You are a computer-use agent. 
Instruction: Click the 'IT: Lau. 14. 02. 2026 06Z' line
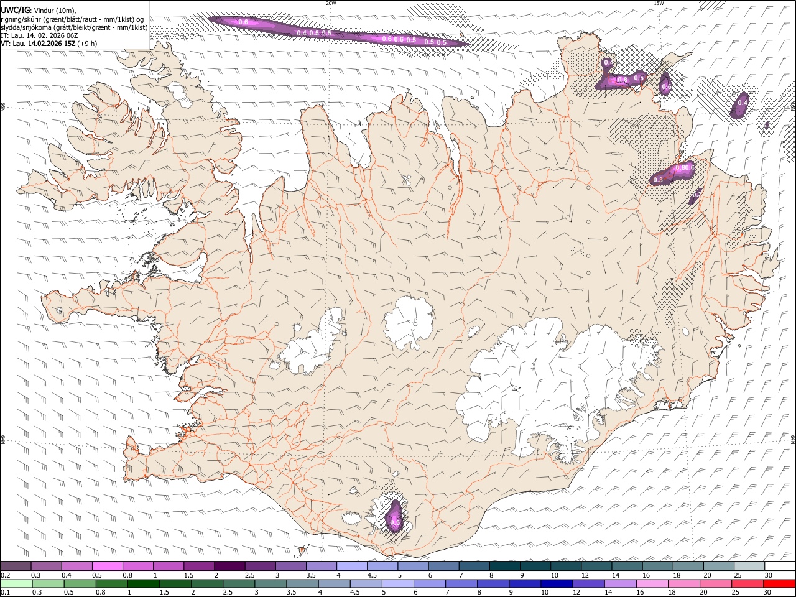point(39,35)
